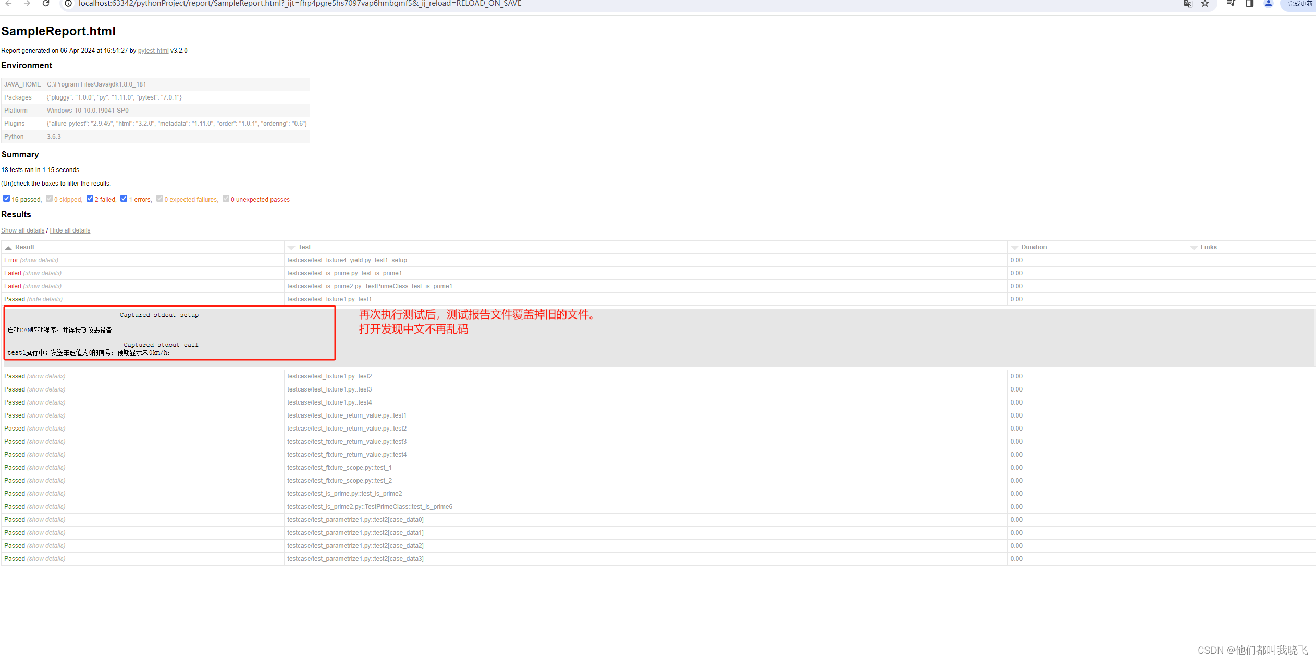
Task: Click the browser address bar URL
Action: point(300,4)
